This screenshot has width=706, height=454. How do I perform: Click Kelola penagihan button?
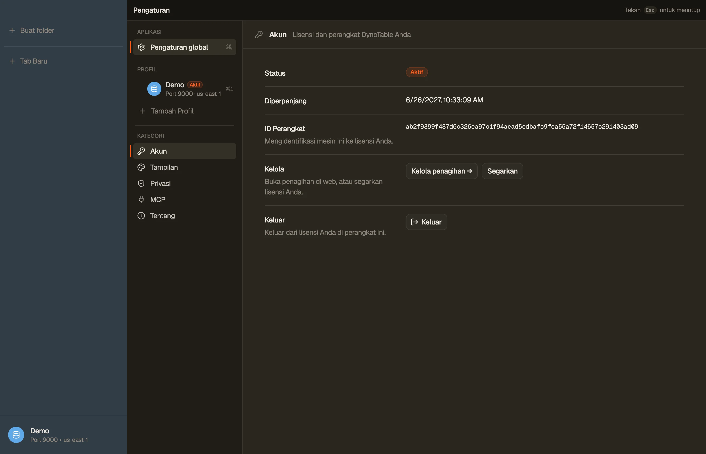tap(442, 171)
